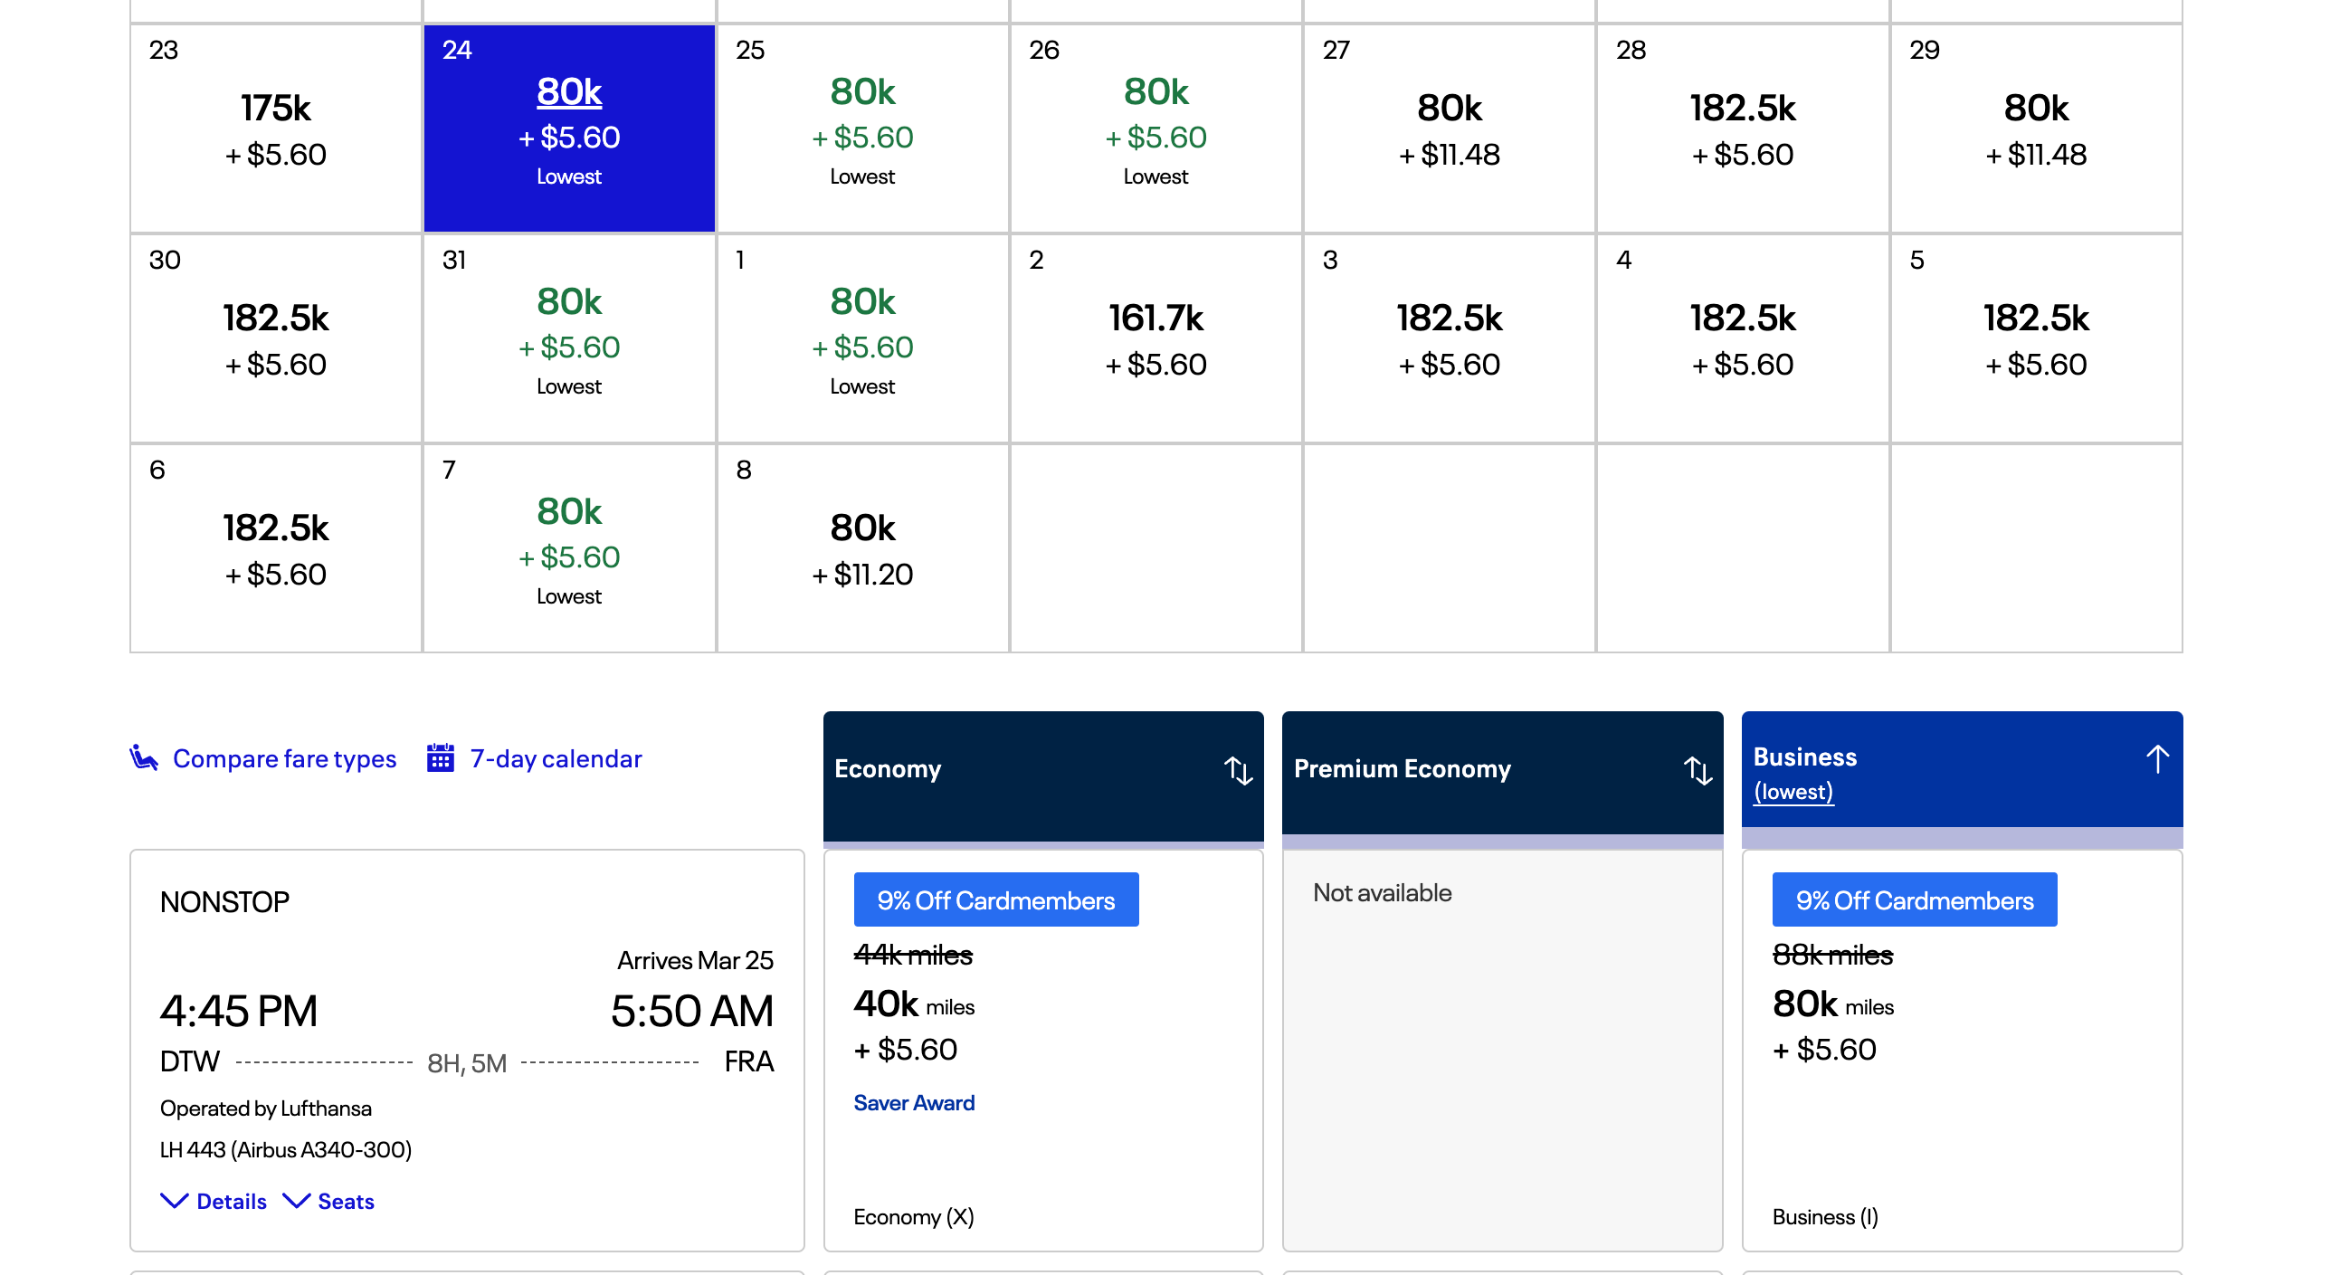The width and height of the screenshot is (2330, 1275).
Task: Click the calendar icon for 7-day calendar
Action: point(441,757)
